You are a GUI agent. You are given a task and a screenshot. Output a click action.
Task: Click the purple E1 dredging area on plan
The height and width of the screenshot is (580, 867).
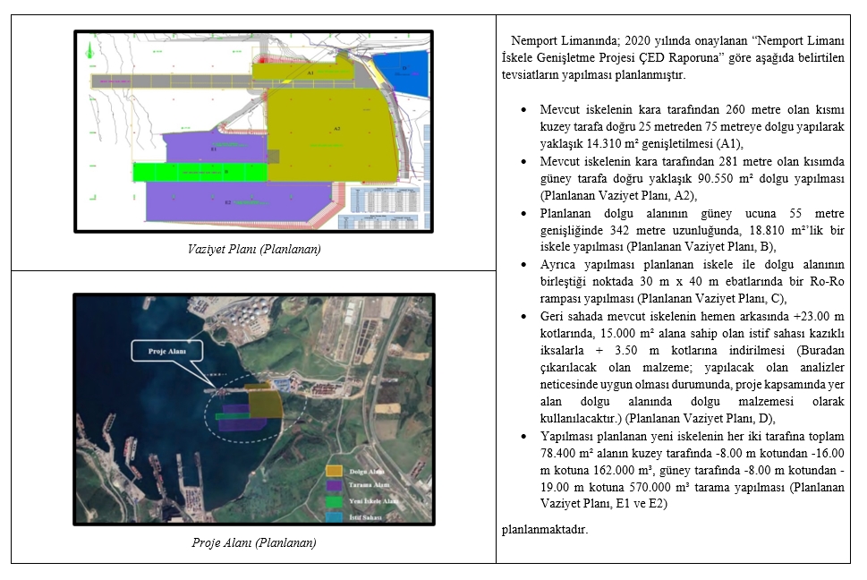point(215,148)
